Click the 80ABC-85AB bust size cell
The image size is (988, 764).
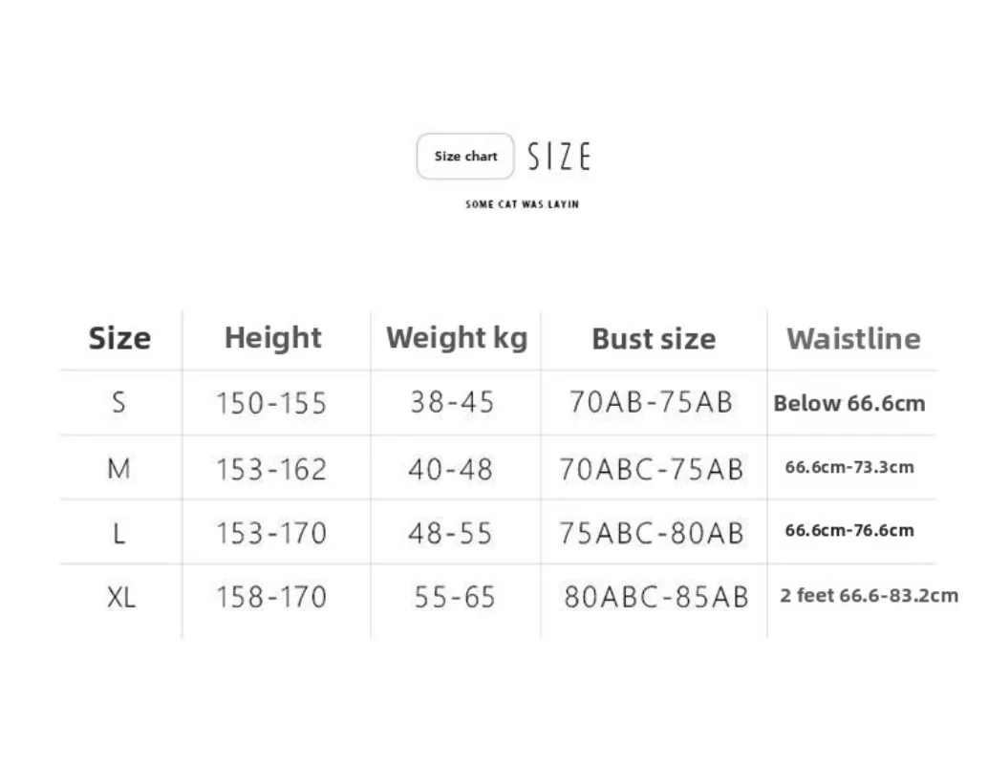click(656, 597)
